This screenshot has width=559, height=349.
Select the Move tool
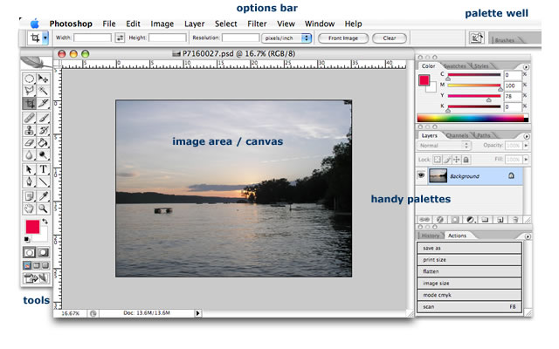43,79
